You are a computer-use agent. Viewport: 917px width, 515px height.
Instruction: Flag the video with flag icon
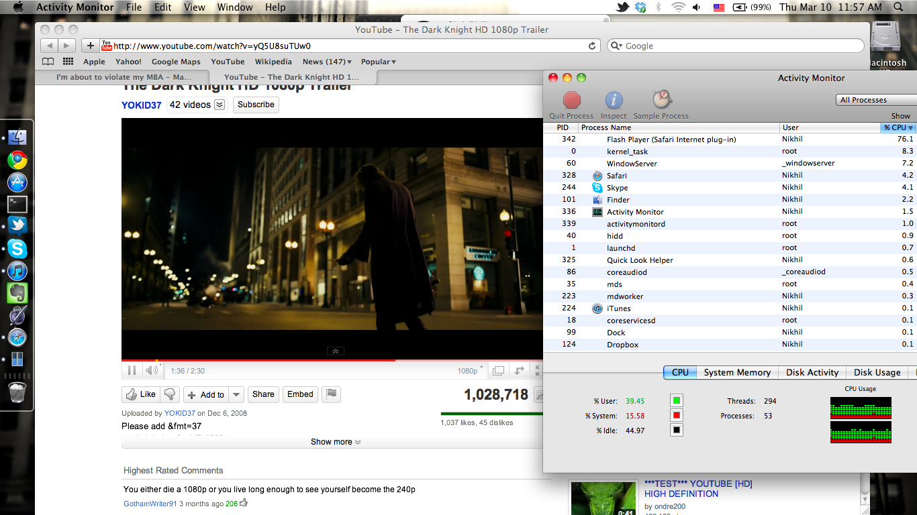click(x=331, y=394)
